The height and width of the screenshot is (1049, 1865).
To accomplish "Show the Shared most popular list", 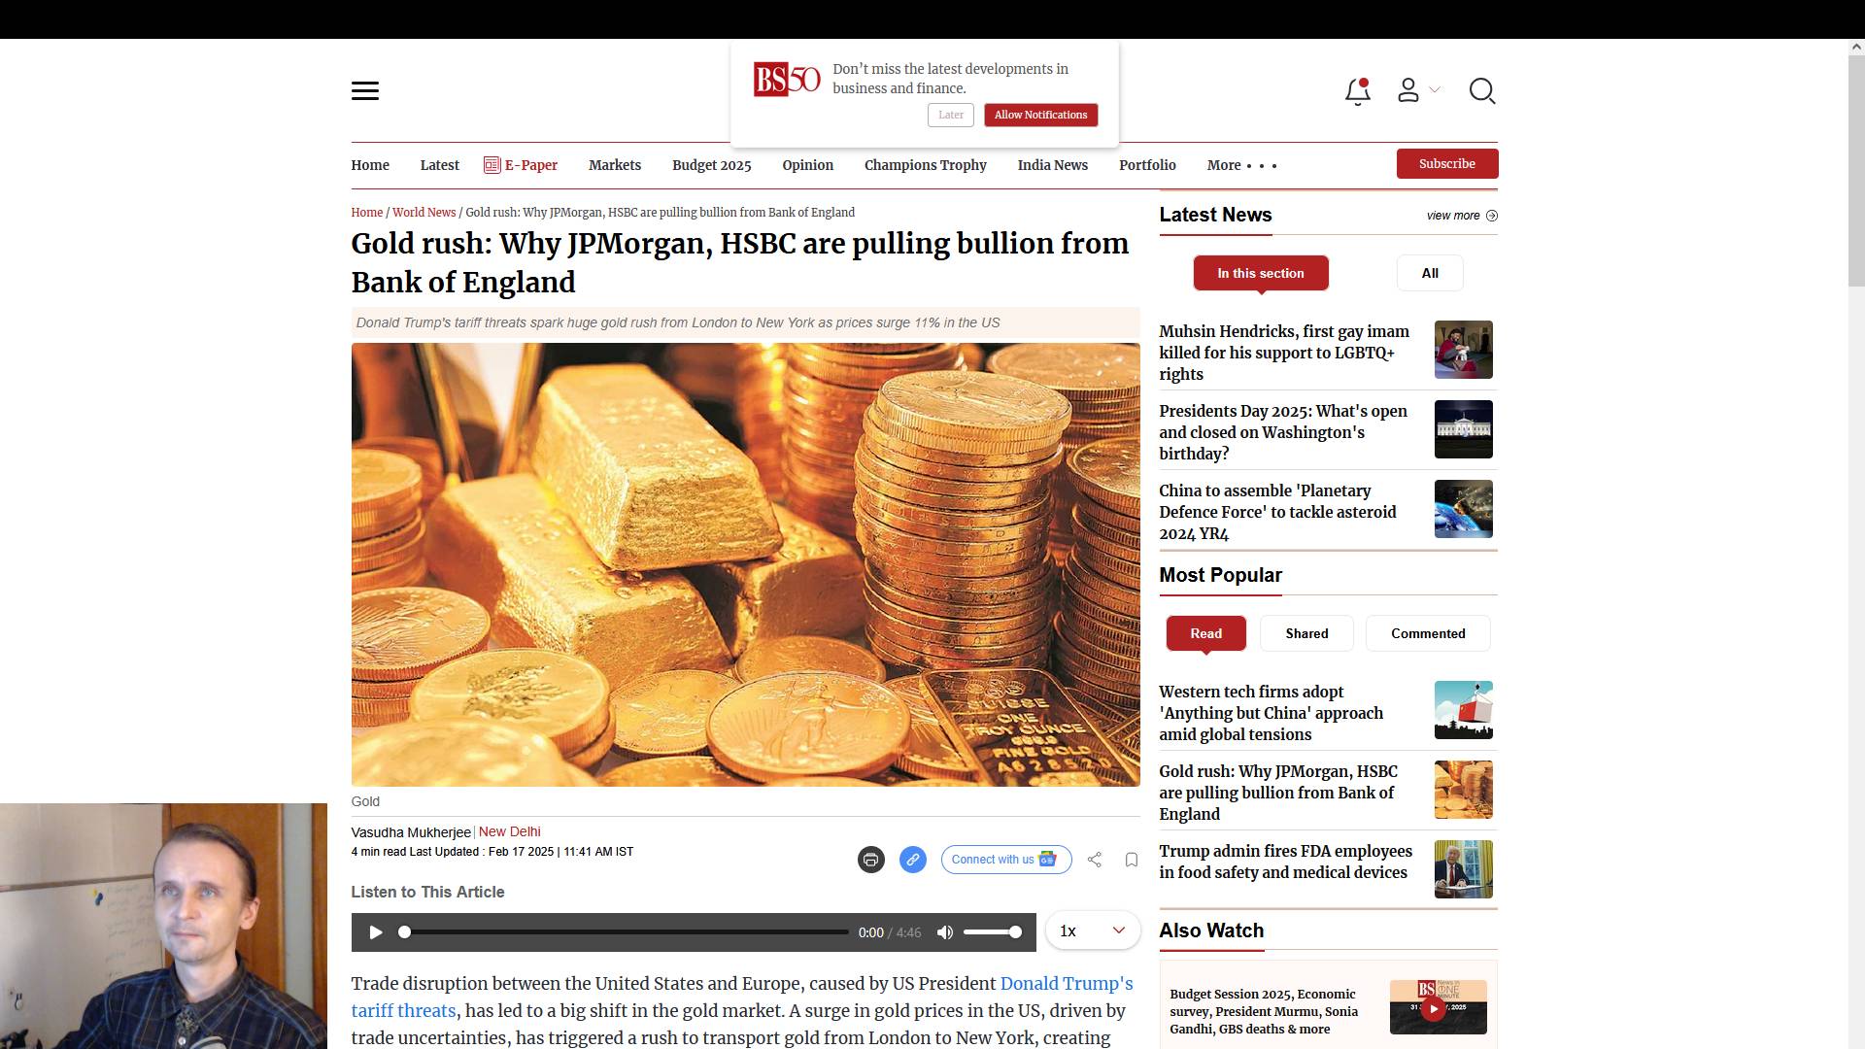I will 1306,633.
